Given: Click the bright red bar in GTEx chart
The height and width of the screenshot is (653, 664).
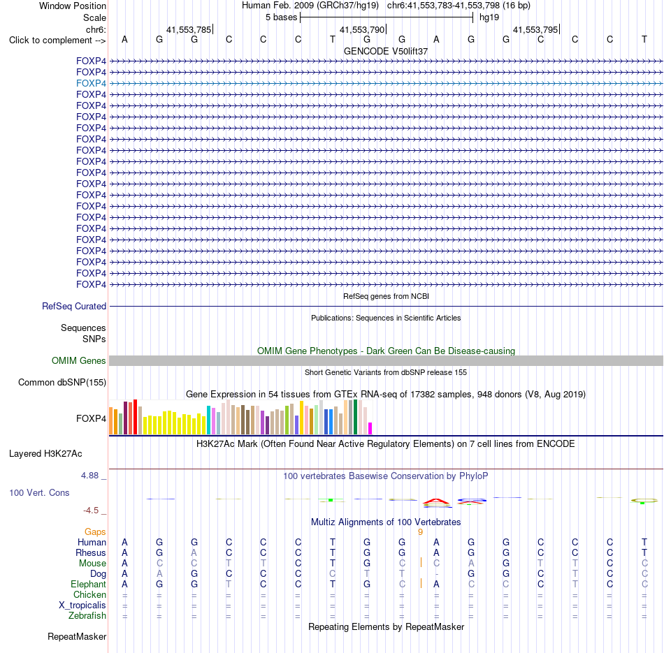Looking at the screenshot, I should [x=135, y=417].
